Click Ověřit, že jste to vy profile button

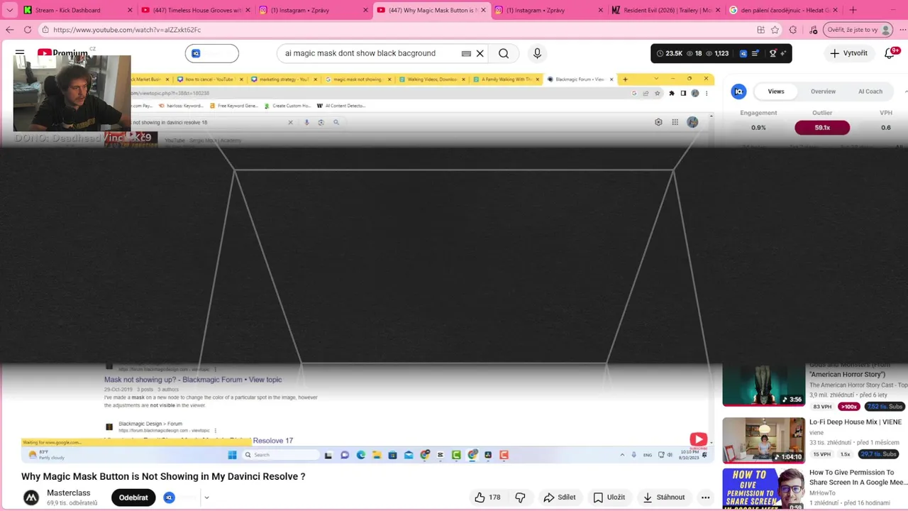tap(858, 30)
